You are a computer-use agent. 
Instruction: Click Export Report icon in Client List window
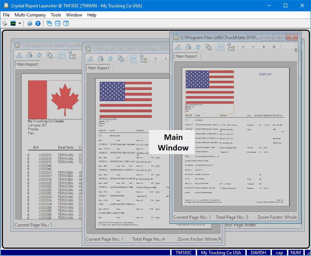click(177, 47)
